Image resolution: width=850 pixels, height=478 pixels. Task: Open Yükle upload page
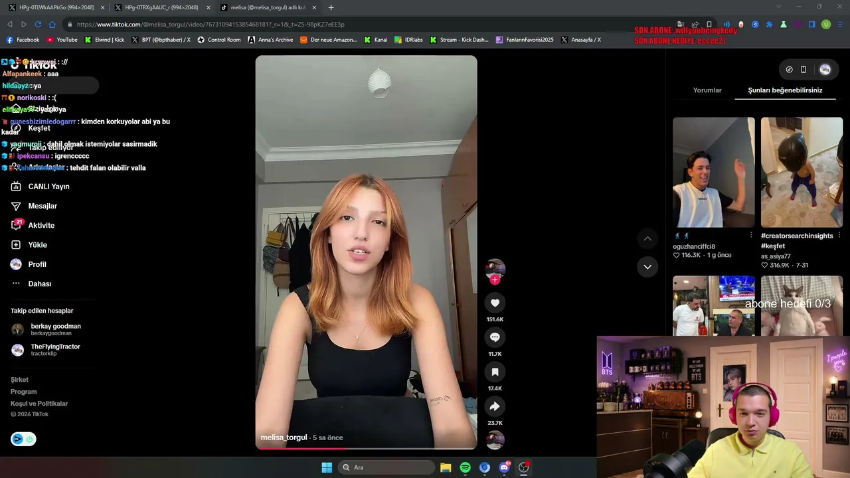[29, 245]
